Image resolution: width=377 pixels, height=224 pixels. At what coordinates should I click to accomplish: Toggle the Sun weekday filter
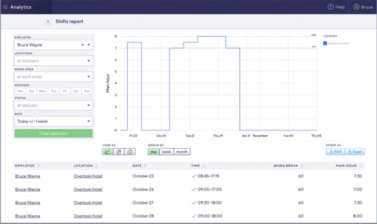point(87,91)
